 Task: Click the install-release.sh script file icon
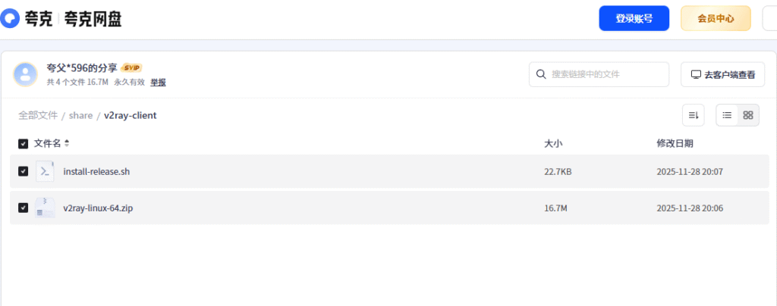45,171
